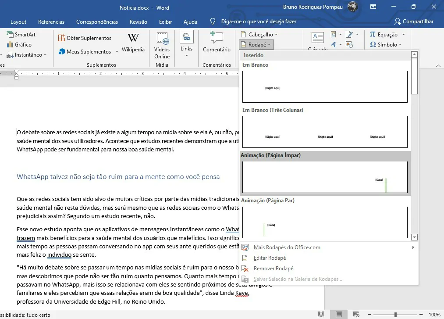Select Em Branco (Três Colunas) footer
Screen dimensions: 444x319
click(x=325, y=132)
